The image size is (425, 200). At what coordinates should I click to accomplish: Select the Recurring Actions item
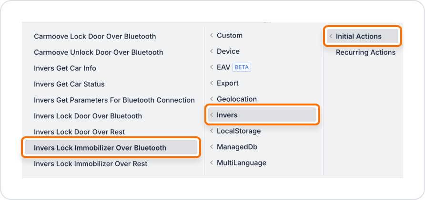365,52
